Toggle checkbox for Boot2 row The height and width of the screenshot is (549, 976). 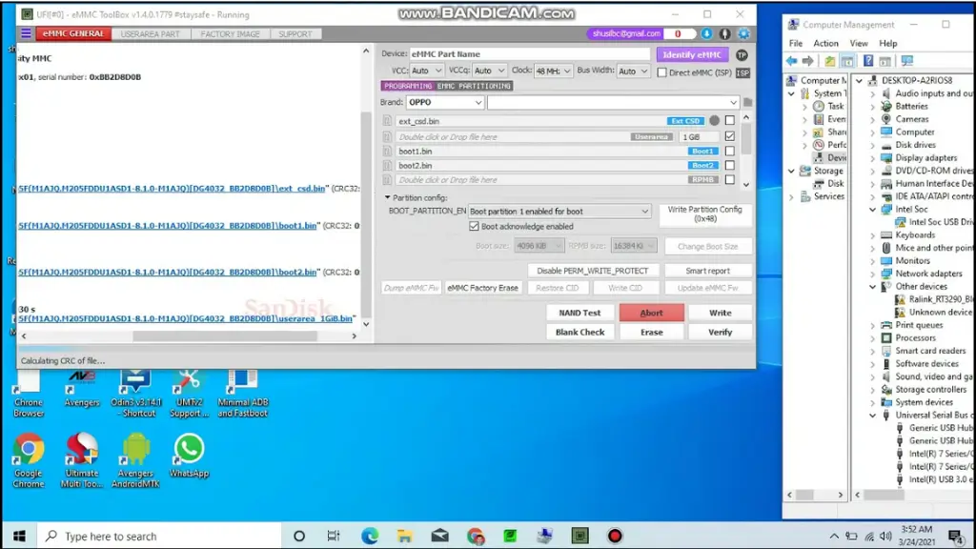pos(729,166)
